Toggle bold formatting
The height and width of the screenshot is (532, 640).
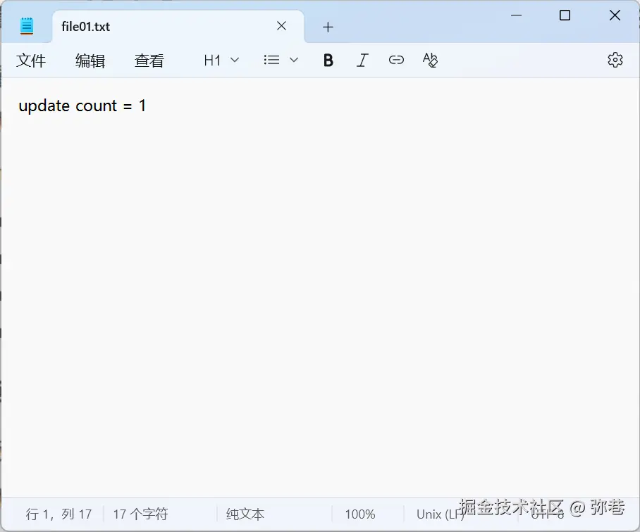(328, 61)
